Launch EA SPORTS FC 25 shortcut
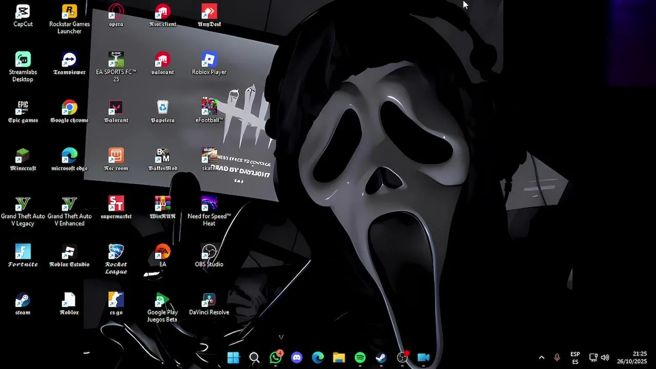 pyautogui.click(x=116, y=67)
